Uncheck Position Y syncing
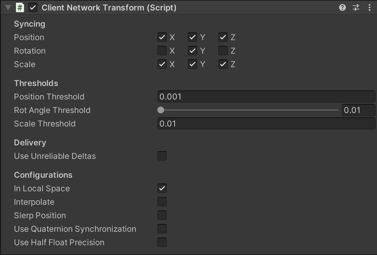Viewport: 377px width, 255px height. (x=192, y=37)
